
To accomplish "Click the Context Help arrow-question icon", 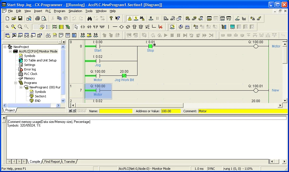I will click(117, 19).
